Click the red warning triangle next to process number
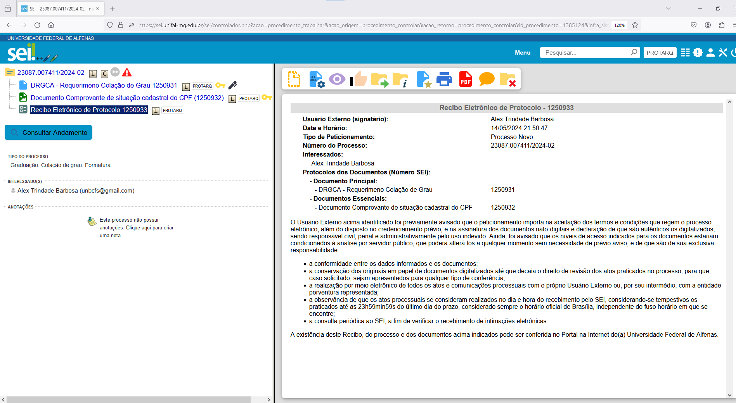The height and width of the screenshot is (403, 736). (x=127, y=72)
